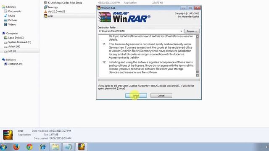269x151 pixels.
Task: Click license scrollbar down arrow
Action: coord(197,75)
